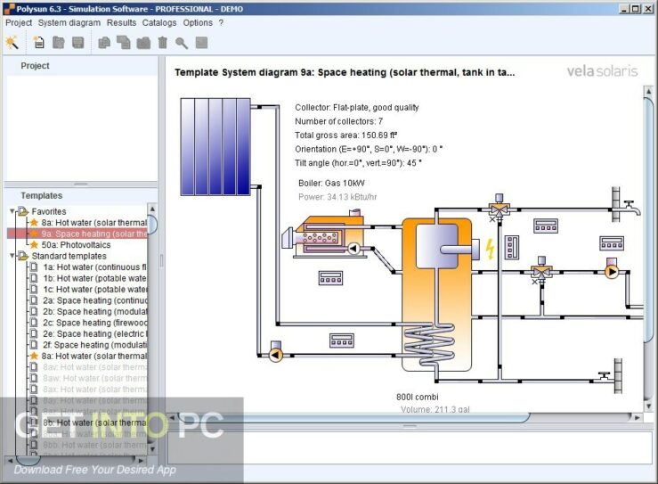The image size is (658, 484).
Task: Open the ? help menu
Action: coord(221,22)
